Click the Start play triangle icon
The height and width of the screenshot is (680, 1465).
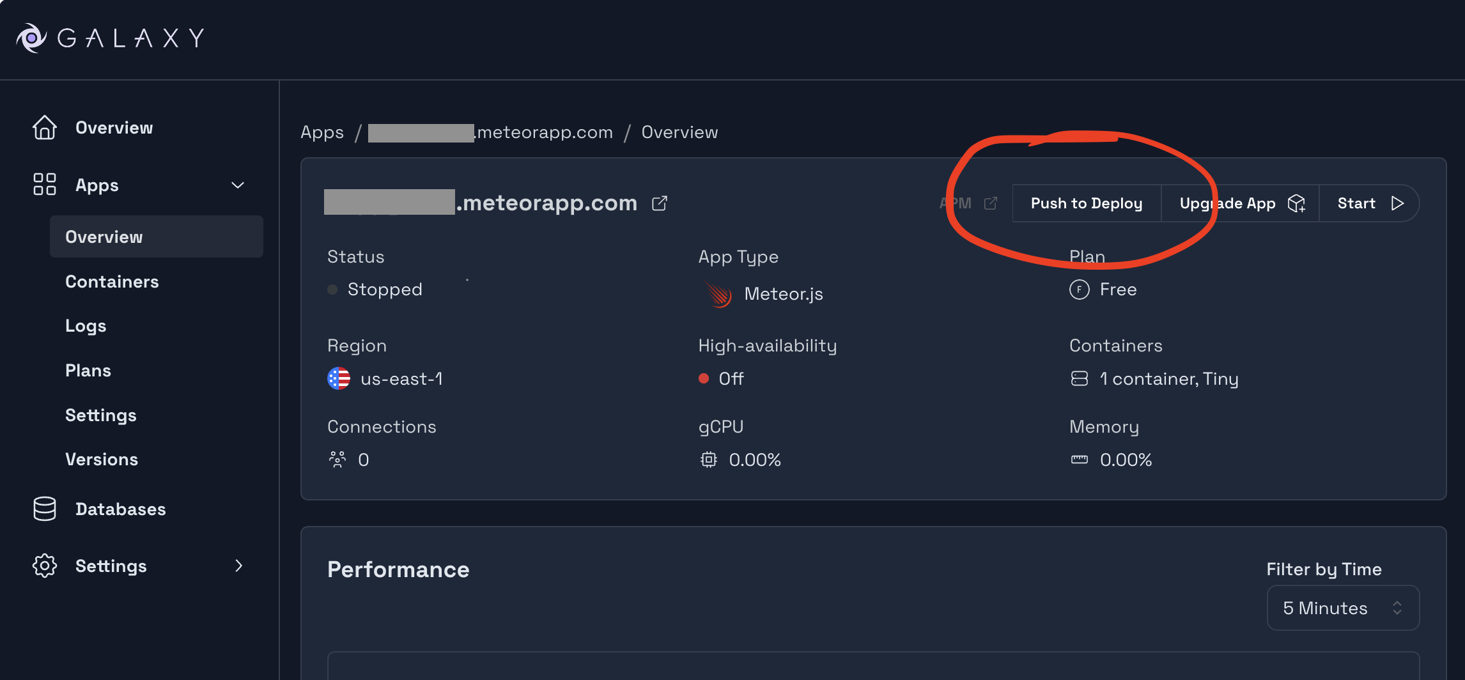pyautogui.click(x=1398, y=203)
